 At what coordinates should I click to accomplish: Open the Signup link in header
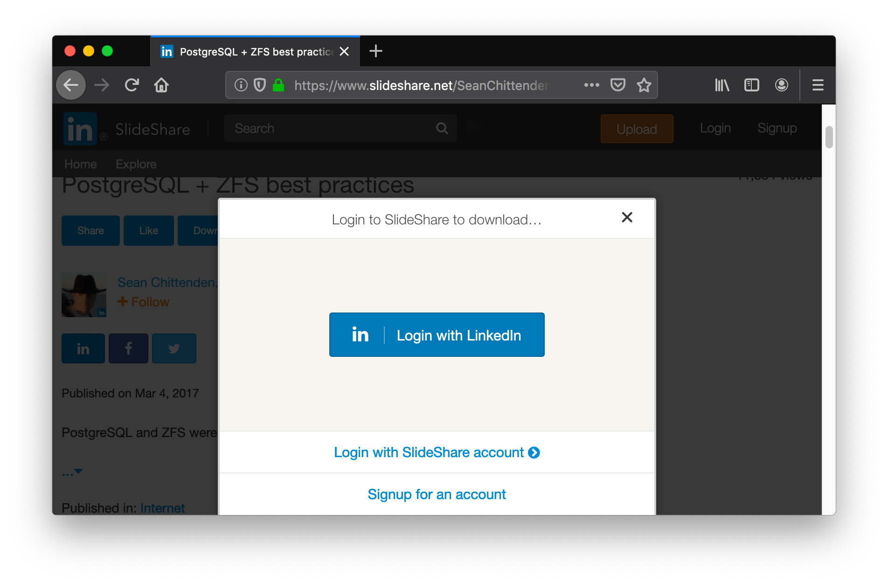point(777,128)
